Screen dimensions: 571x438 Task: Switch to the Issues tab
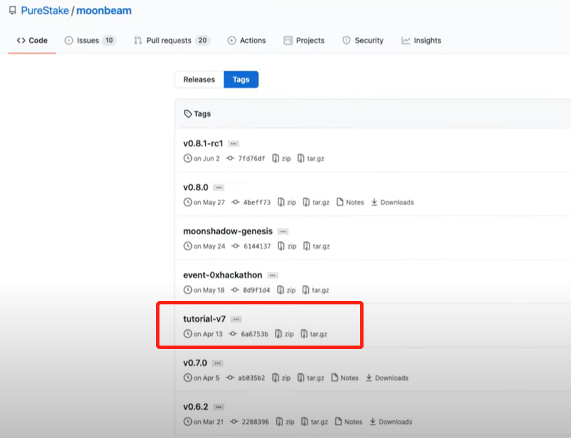[90, 40]
